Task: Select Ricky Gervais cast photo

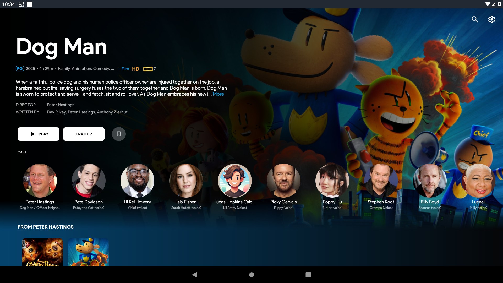Action: 283,181
